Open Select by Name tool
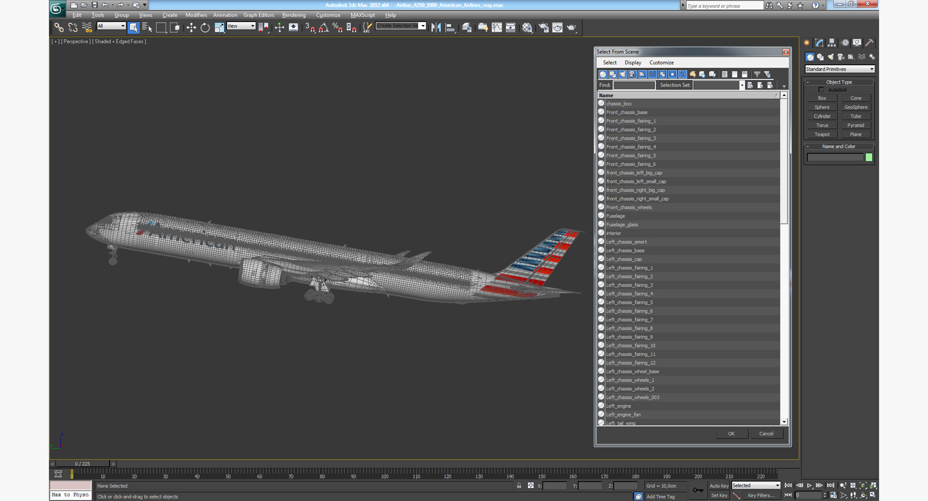The height and width of the screenshot is (501, 928). point(147,28)
